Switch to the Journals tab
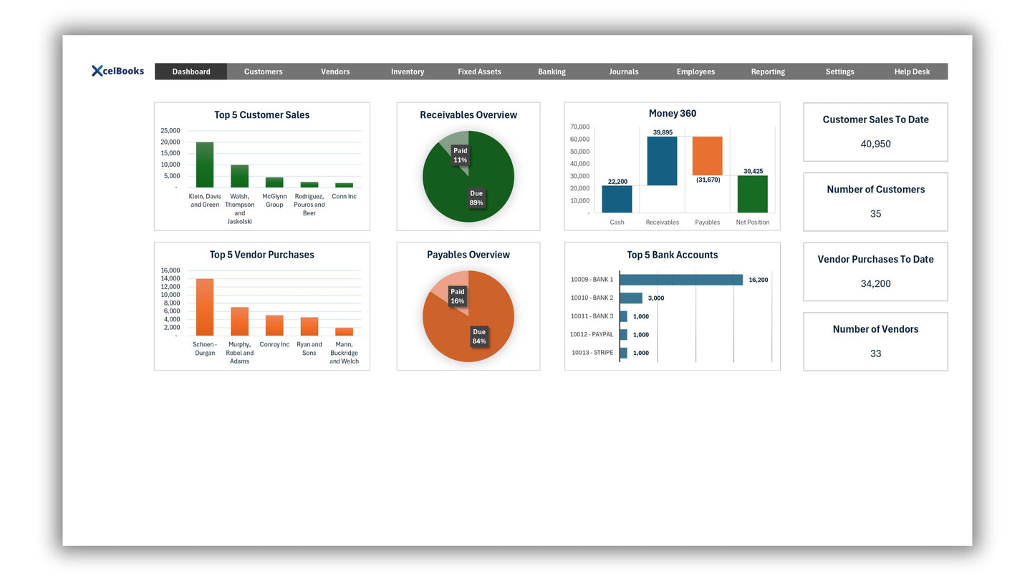 tap(624, 72)
